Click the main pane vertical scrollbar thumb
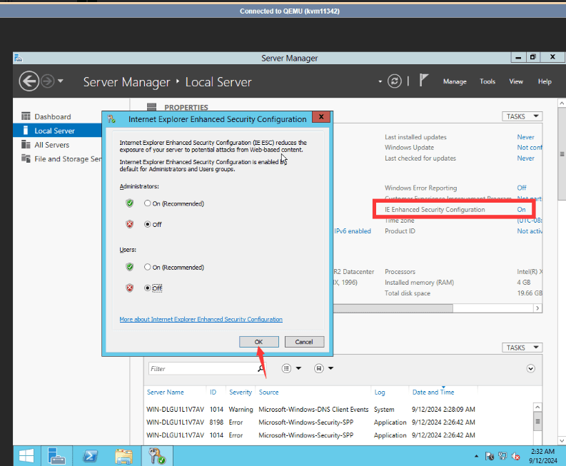 562,153
